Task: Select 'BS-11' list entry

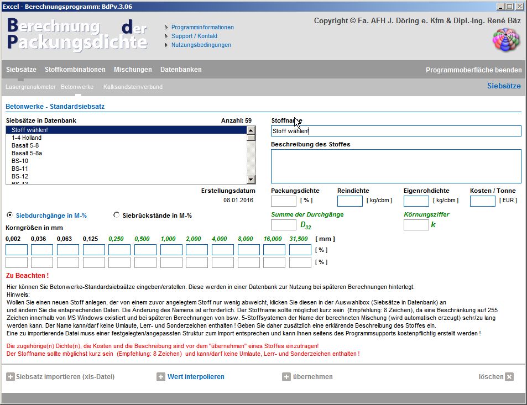Action: click(x=127, y=169)
